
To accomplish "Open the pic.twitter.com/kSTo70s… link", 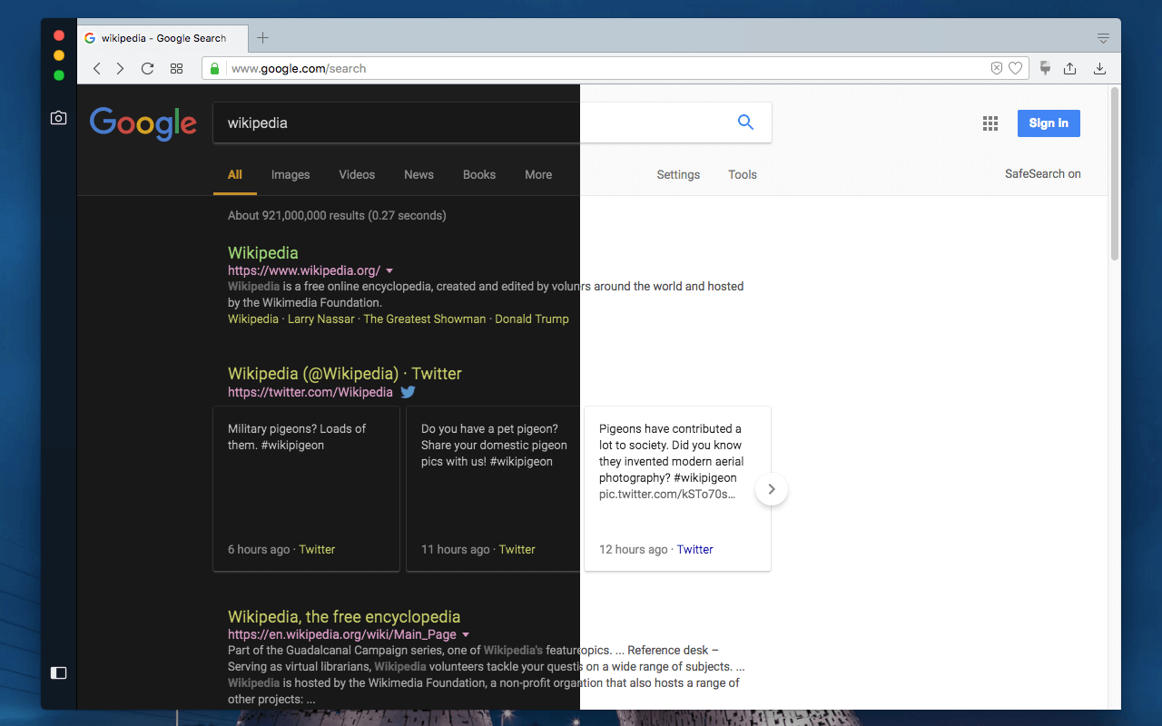I will 667,495.
